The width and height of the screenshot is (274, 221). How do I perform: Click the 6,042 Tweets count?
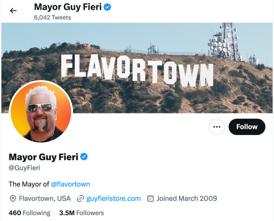[x=52, y=18]
